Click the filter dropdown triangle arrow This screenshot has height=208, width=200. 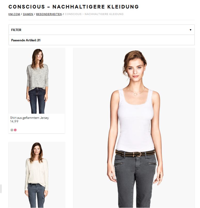190,30
